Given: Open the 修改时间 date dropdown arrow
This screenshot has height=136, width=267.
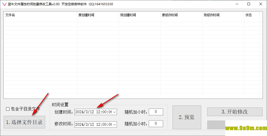Looking at the screenshot, I should coord(115,124).
